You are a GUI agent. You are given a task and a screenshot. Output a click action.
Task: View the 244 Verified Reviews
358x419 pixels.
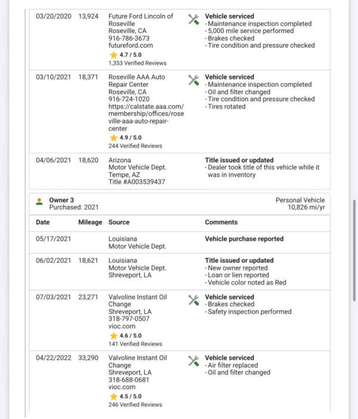tap(135, 146)
